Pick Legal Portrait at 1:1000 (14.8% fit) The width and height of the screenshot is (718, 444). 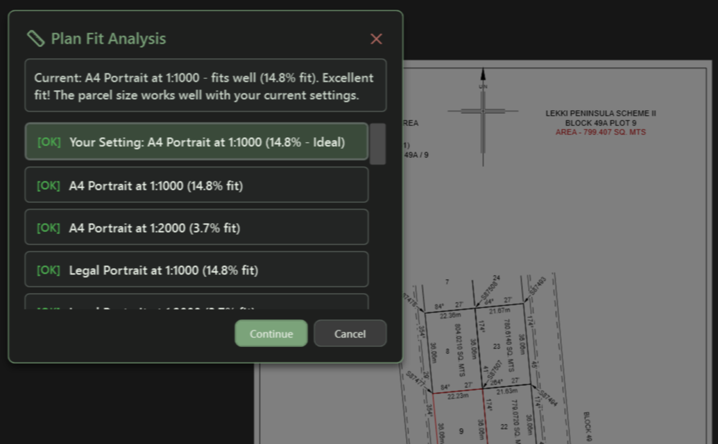[x=196, y=269]
